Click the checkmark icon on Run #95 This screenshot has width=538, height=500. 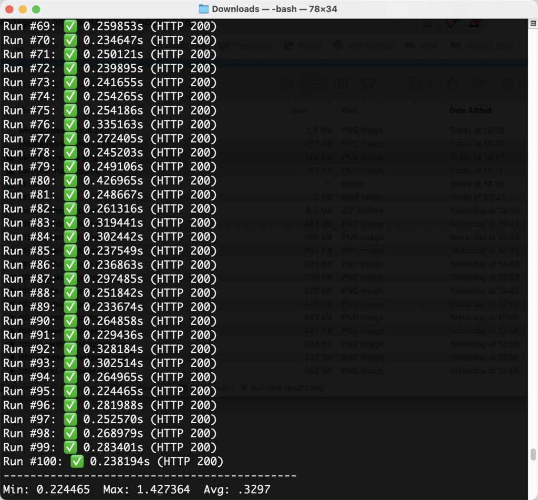(70, 391)
